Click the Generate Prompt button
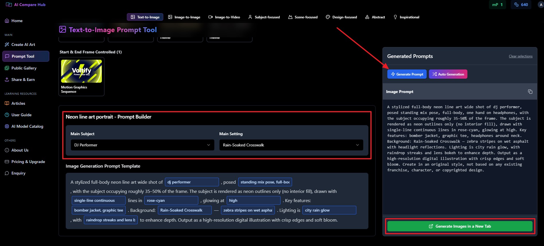The height and width of the screenshot is (246, 544). tap(407, 74)
